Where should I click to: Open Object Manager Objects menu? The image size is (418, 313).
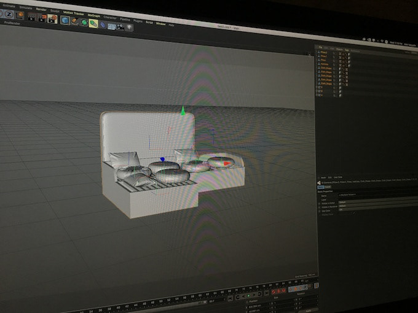pos(339,49)
